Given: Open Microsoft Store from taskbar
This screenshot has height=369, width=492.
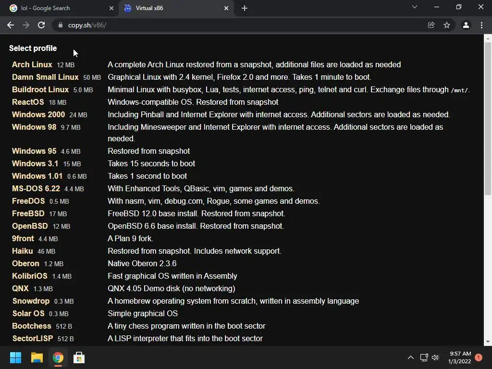Looking at the screenshot, I should pyautogui.click(x=79, y=357).
